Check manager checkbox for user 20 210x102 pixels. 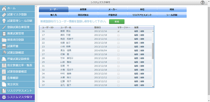coord(118,39)
